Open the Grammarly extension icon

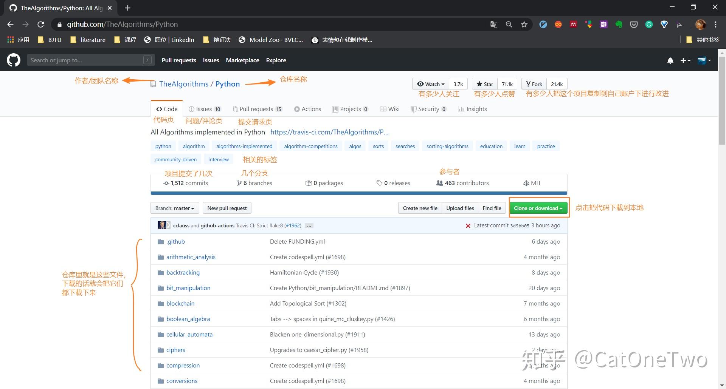649,24
